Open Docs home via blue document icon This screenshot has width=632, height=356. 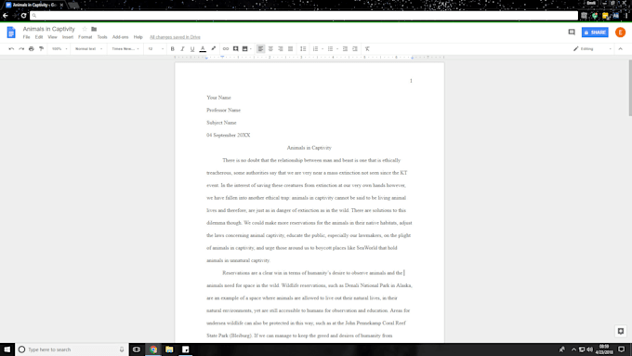tap(11, 33)
